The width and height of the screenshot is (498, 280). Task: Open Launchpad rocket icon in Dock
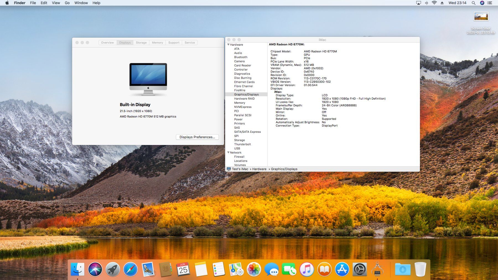tap(113, 269)
